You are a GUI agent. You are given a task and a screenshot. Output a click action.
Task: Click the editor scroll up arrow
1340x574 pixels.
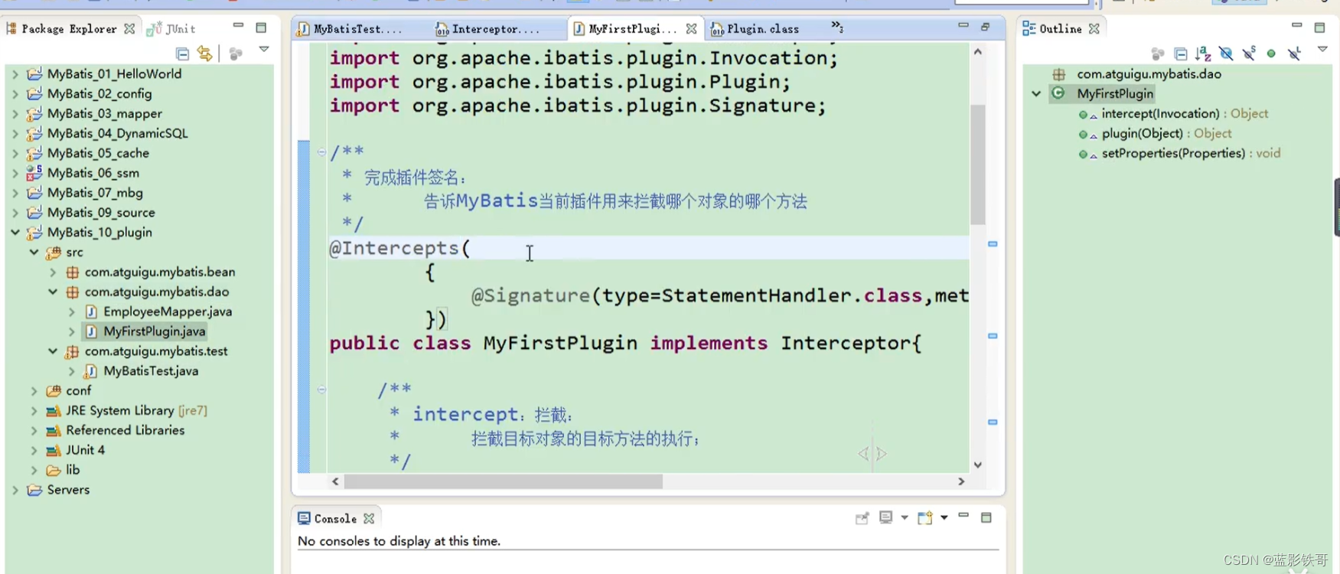coord(977,51)
